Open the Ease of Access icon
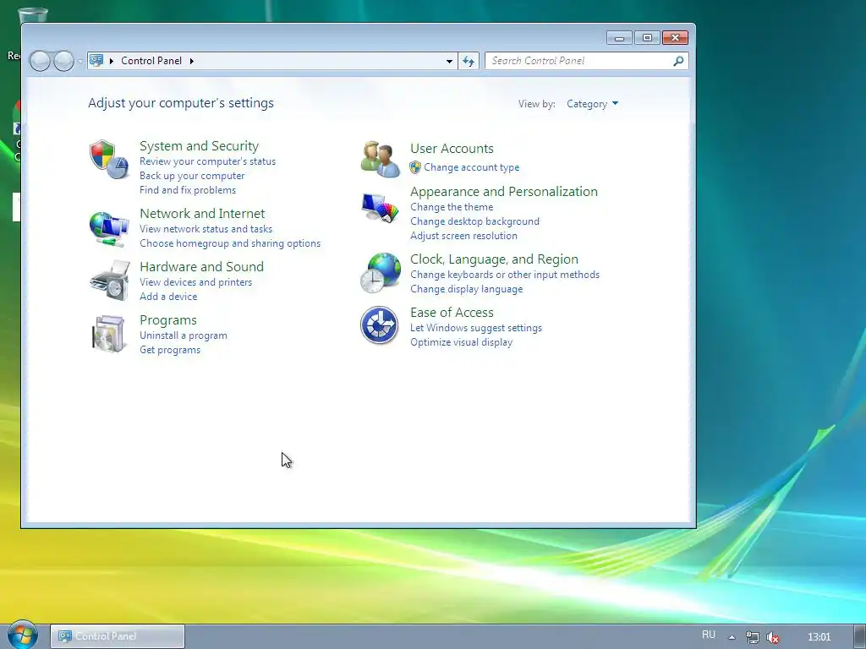 tap(380, 325)
